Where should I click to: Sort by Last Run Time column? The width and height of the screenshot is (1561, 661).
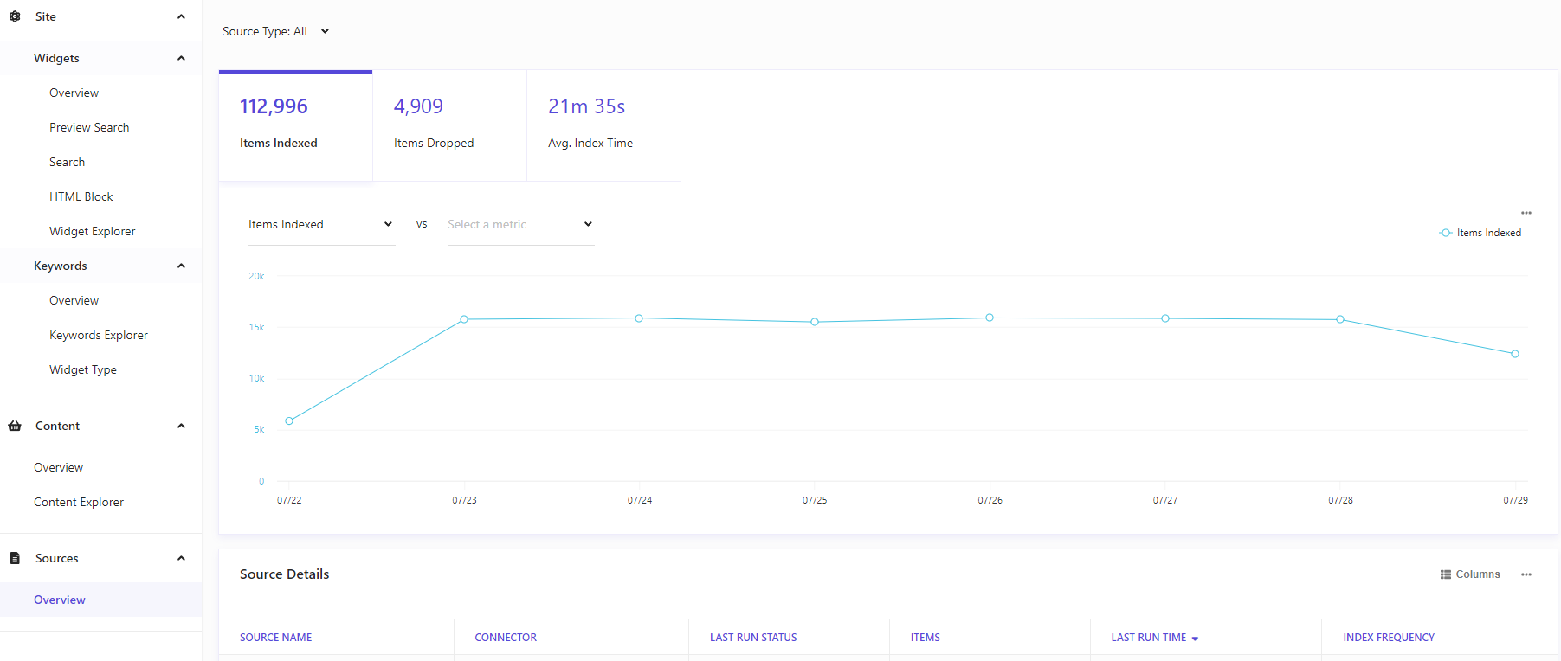pos(1149,638)
